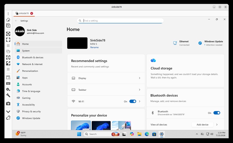Show hidden tray icons chevron
This screenshot has height=143, width=233.
[197, 134]
